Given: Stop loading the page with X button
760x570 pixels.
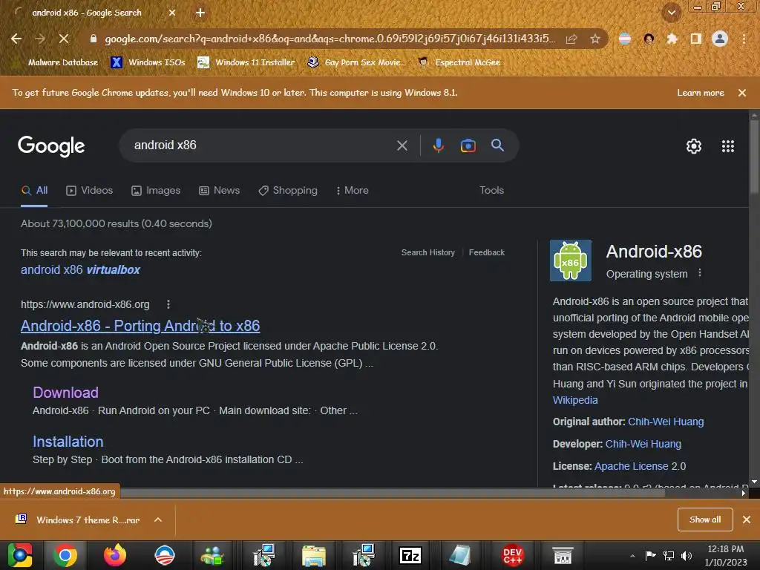Looking at the screenshot, I should (x=64, y=39).
